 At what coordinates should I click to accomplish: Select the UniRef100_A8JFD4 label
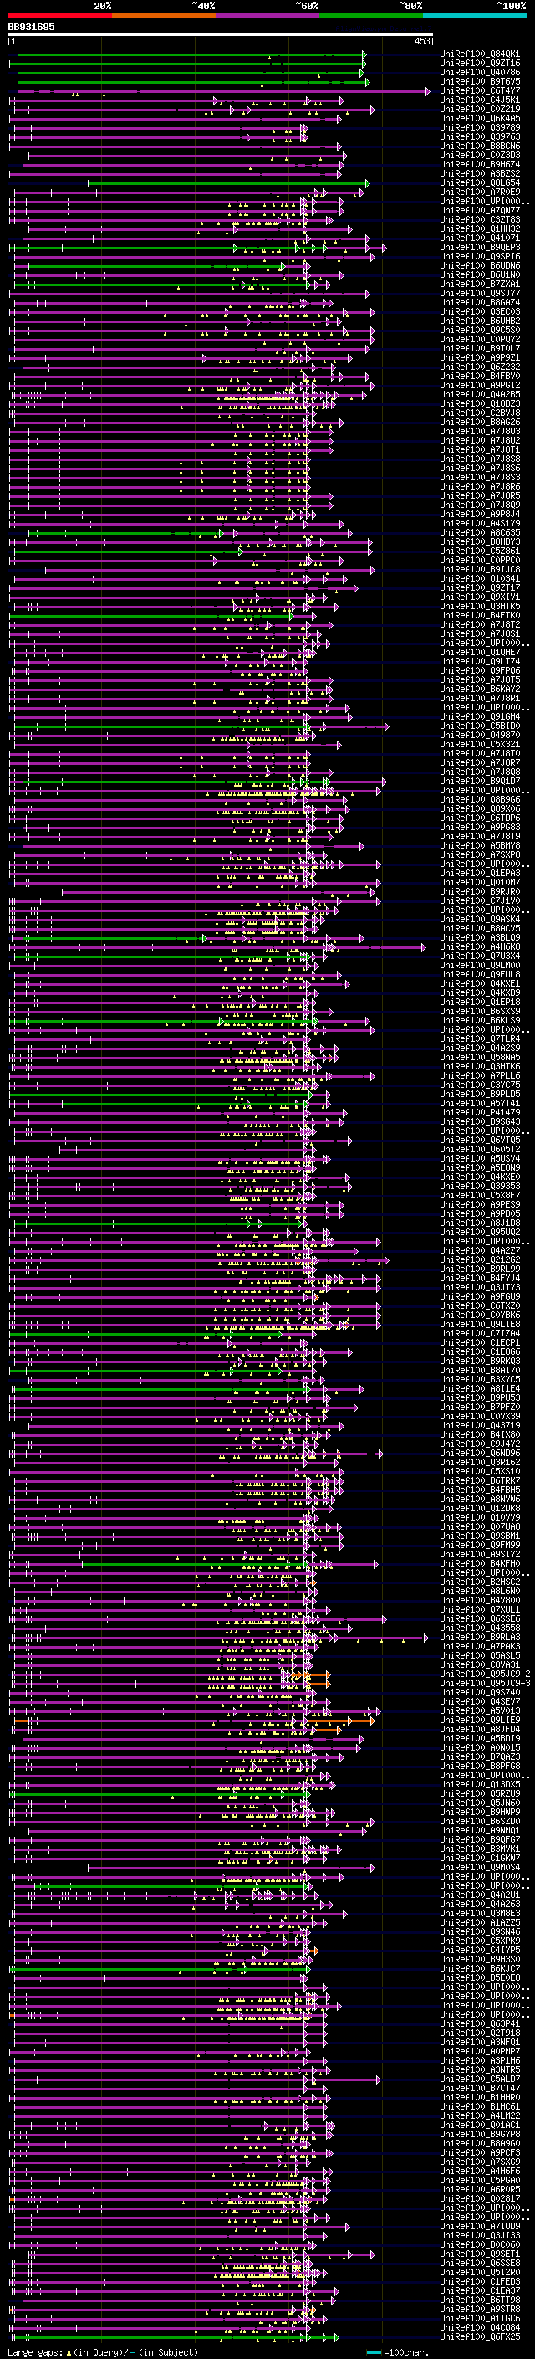480,1729
